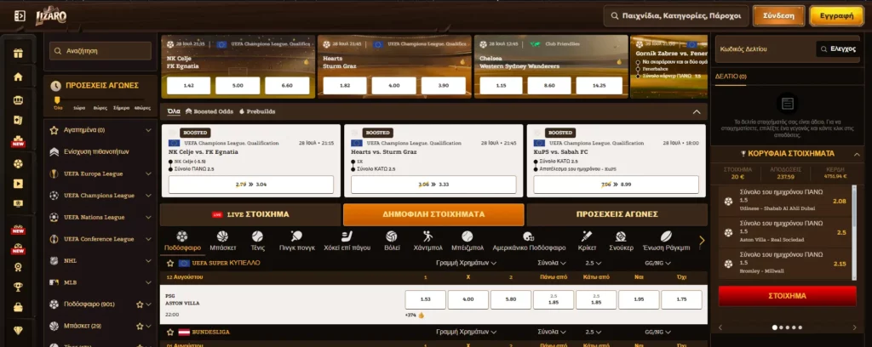872x347 pixels.
Task: Click the Έλεγχος bet code button
Action: (838, 48)
